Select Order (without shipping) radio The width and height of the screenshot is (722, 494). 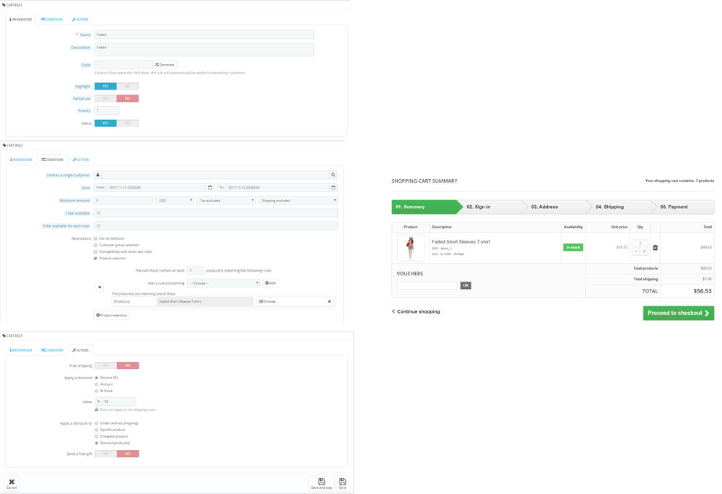[96, 423]
